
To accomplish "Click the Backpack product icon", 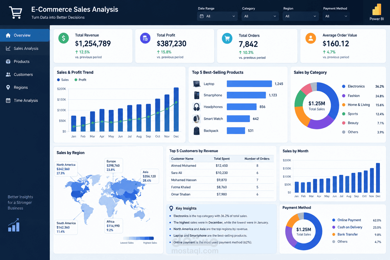I will pos(197,131).
